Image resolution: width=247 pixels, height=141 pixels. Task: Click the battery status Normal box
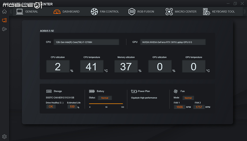coord(105,98)
